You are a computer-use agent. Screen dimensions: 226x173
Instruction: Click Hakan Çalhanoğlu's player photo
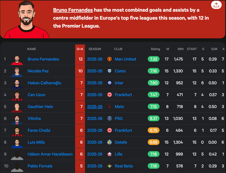coord(17,83)
